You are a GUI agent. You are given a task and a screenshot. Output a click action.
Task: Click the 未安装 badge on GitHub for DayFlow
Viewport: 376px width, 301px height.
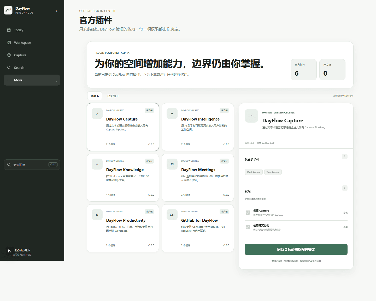(225, 212)
